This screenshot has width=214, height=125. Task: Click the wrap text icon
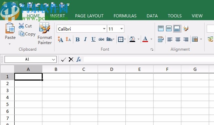point(161,39)
